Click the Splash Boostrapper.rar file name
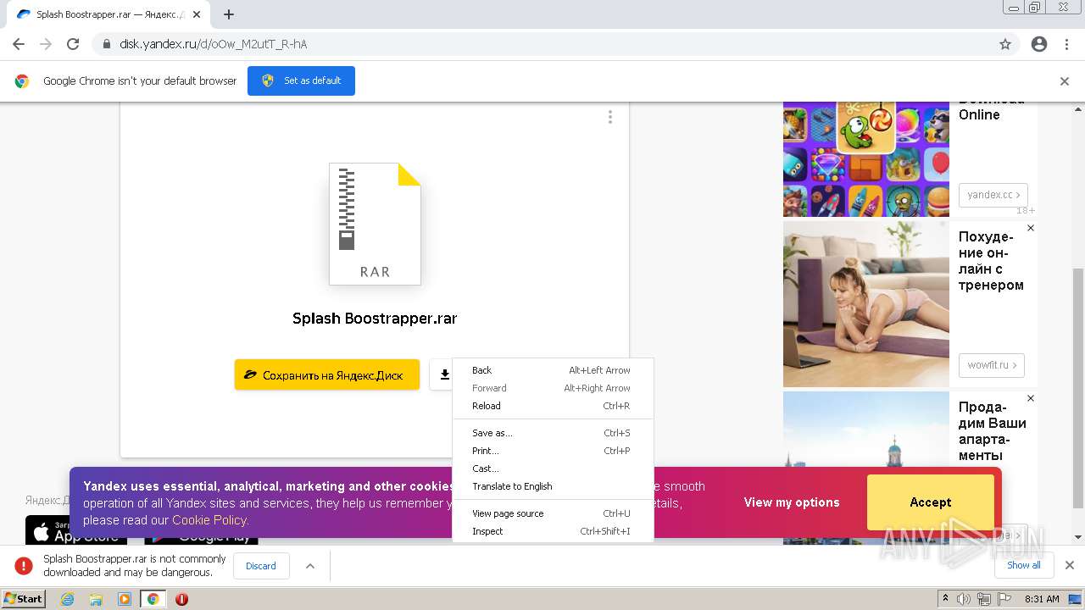The height and width of the screenshot is (610, 1085). tap(375, 319)
